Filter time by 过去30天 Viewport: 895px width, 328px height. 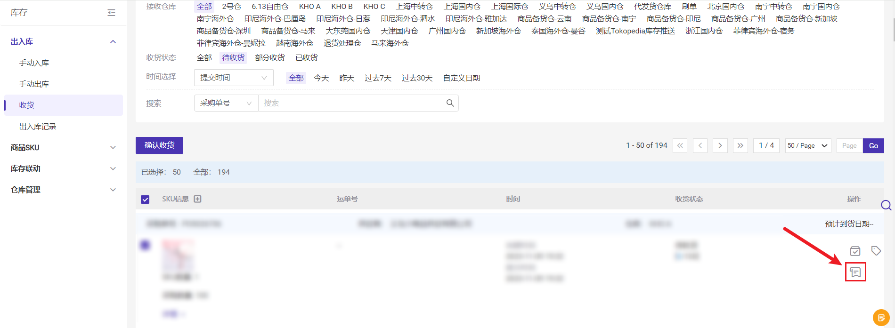point(417,78)
